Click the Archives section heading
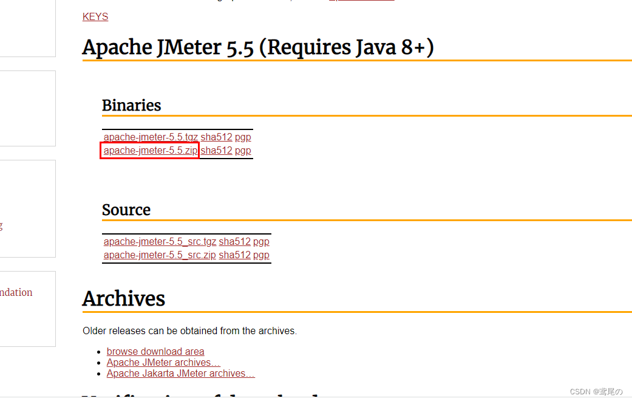The width and height of the screenshot is (632, 401). point(124,298)
